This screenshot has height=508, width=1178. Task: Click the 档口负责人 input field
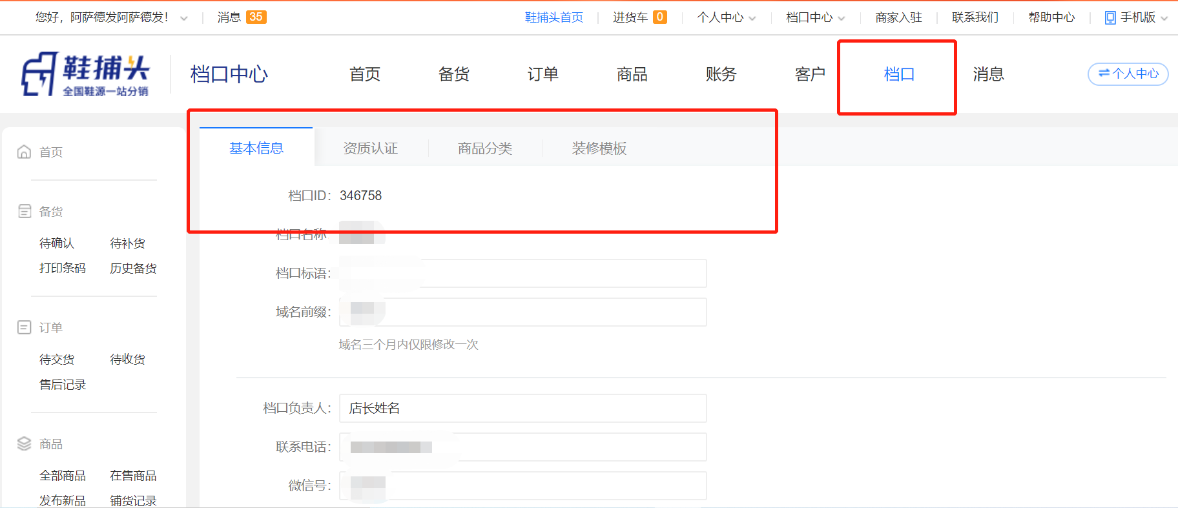coord(522,408)
